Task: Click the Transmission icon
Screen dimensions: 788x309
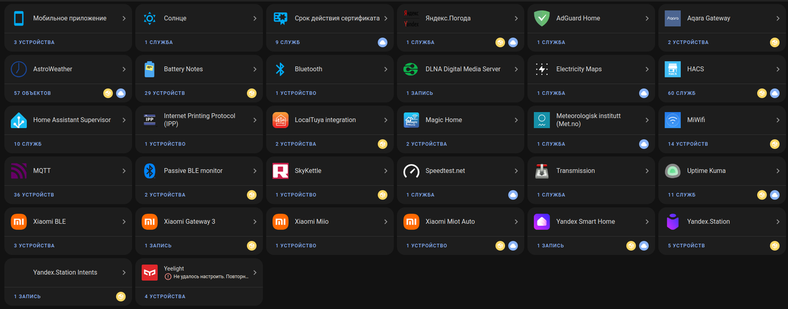Action: point(542,171)
